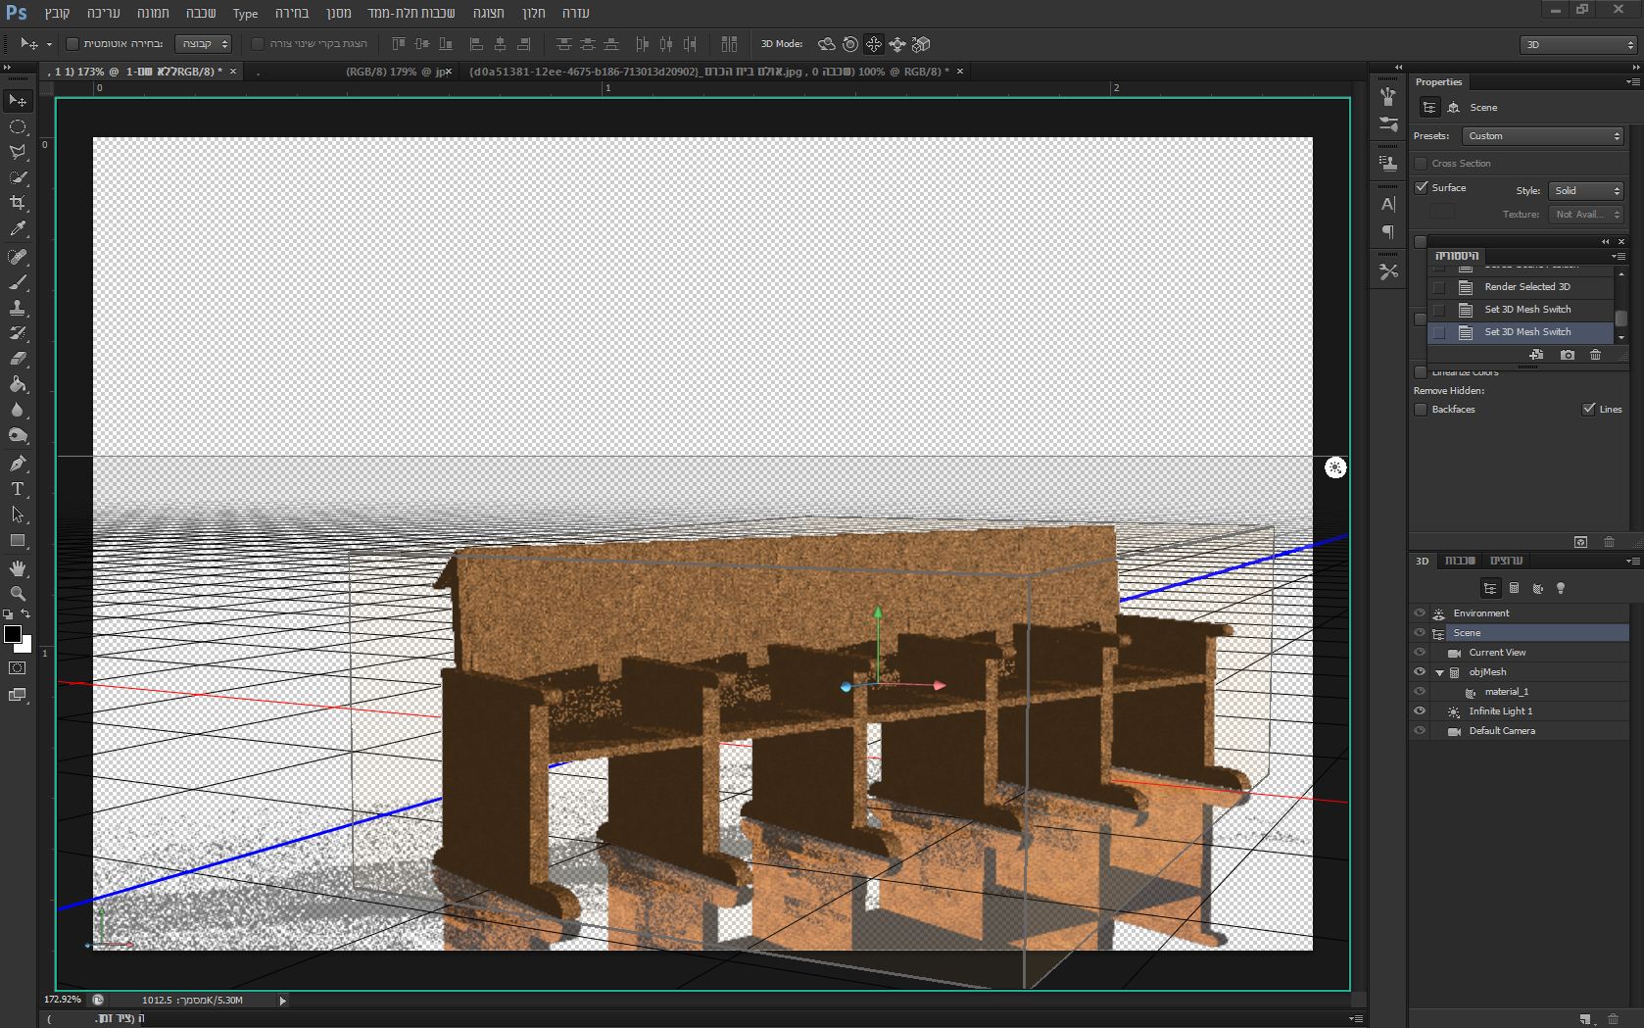Click the trash icon in History panel

point(1595,355)
